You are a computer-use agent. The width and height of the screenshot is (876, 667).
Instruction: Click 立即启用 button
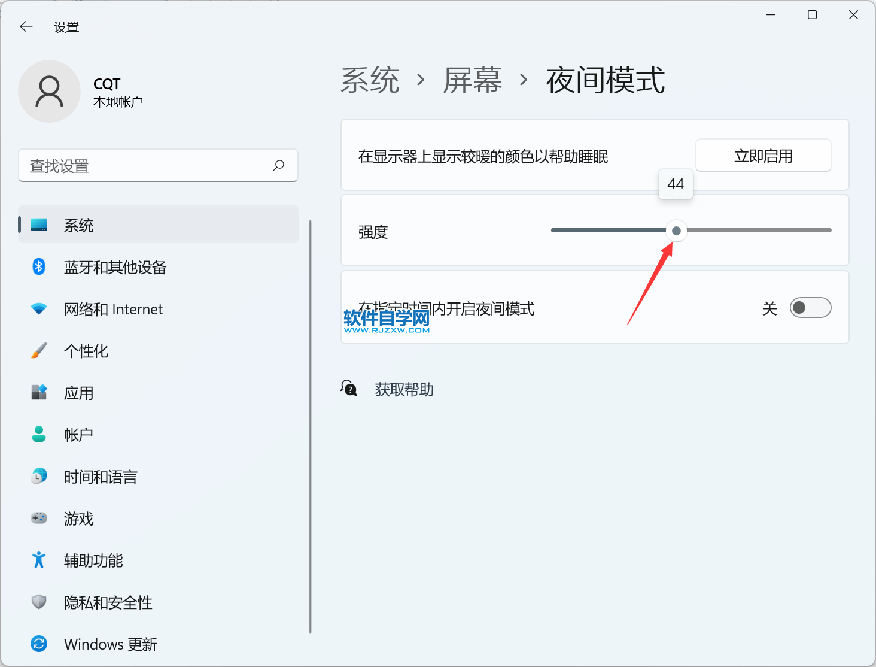click(763, 156)
